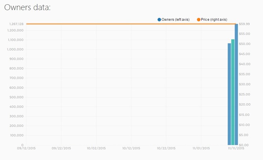Click the orange price line at $59.99
263x160 pixels.
coord(131,24)
